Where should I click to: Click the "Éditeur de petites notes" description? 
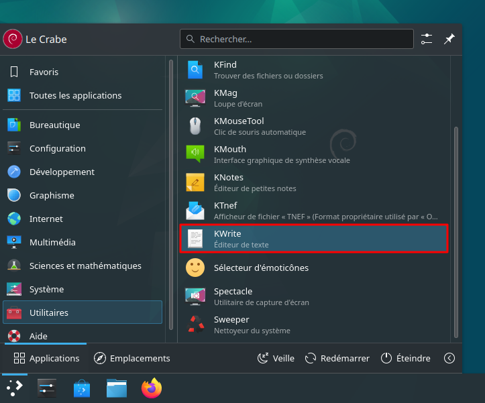(x=255, y=188)
